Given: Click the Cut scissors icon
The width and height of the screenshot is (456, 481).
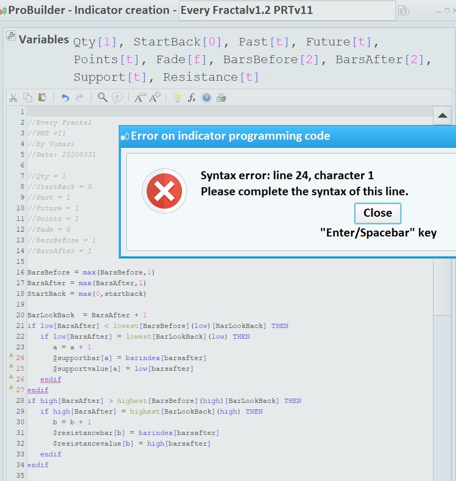Looking at the screenshot, I should [x=13, y=98].
